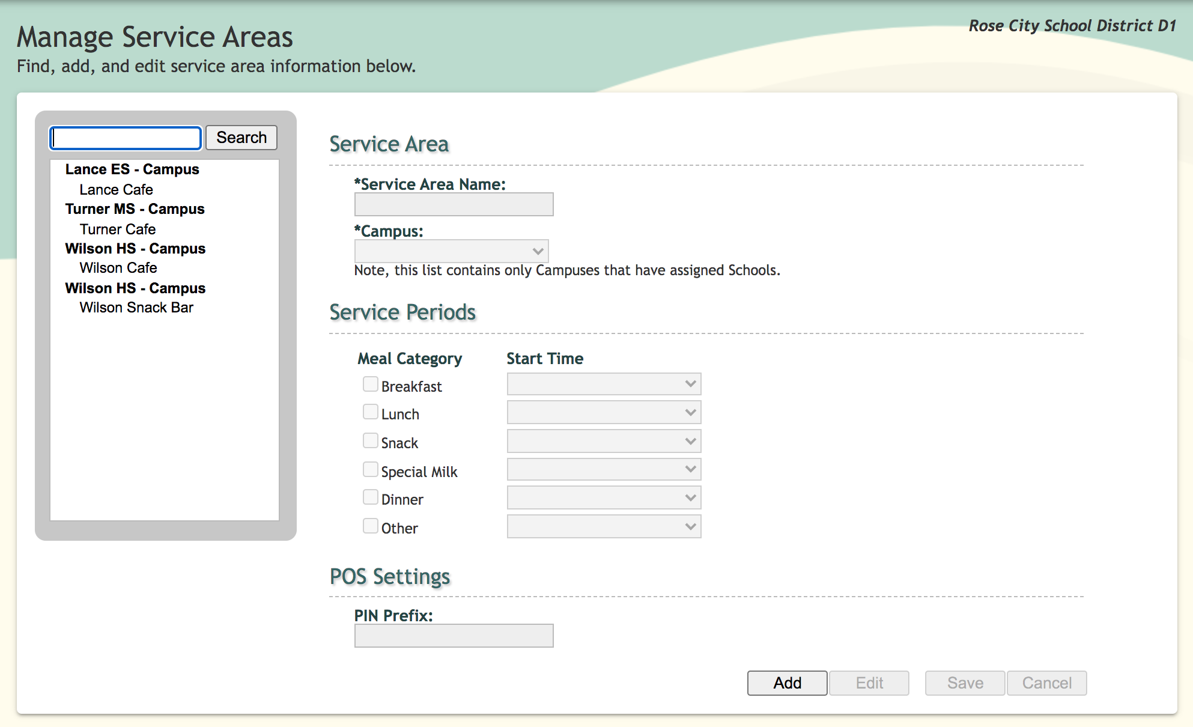Click the PIN Prefix input field

click(454, 636)
